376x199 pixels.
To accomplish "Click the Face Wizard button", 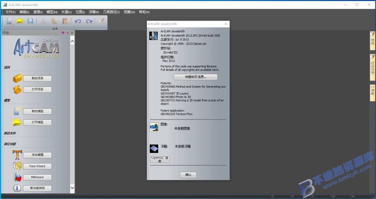I will point(37,166).
